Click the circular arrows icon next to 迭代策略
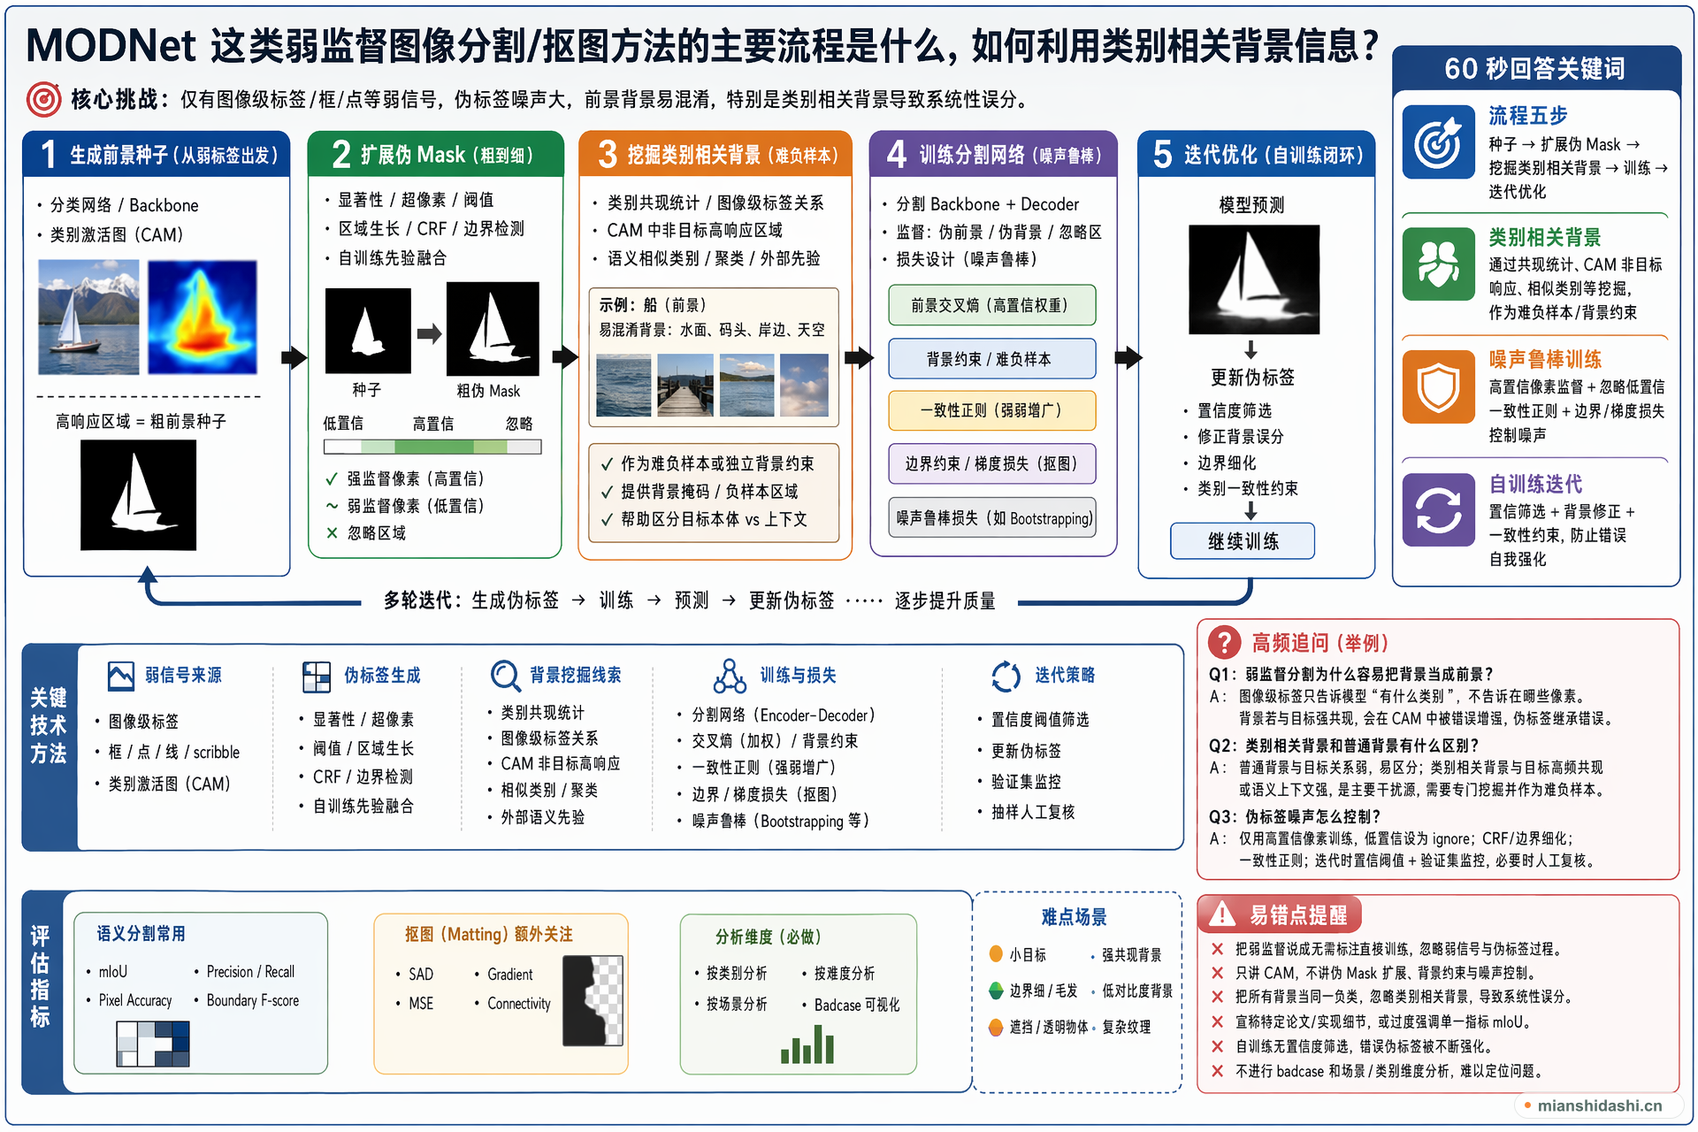 [x=1006, y=677]
